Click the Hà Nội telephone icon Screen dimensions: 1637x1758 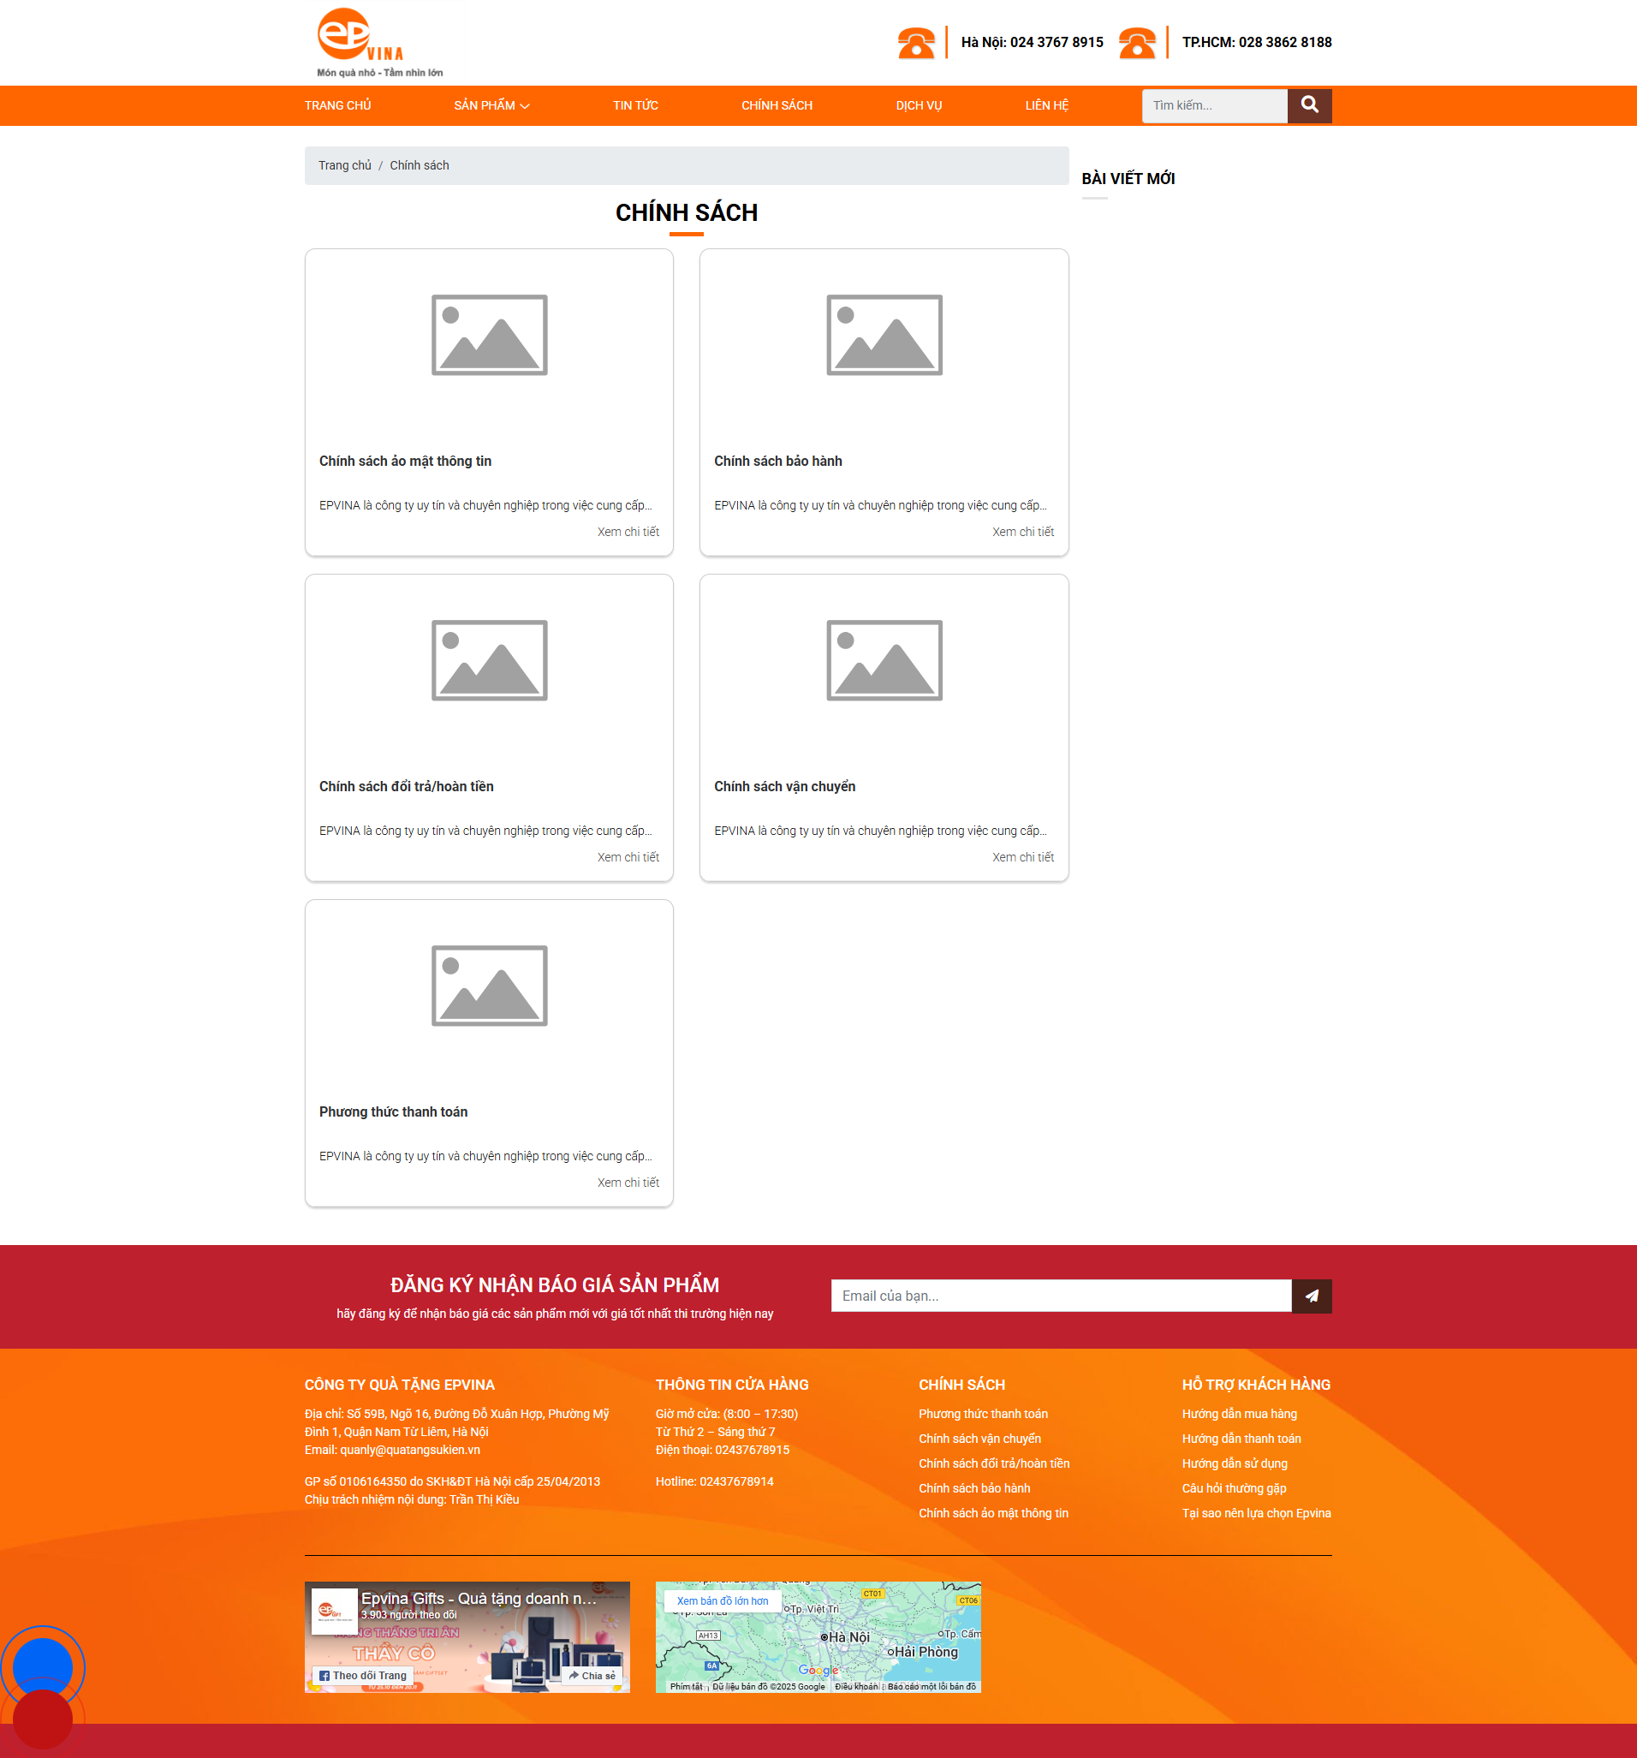[x=915, y=43]
